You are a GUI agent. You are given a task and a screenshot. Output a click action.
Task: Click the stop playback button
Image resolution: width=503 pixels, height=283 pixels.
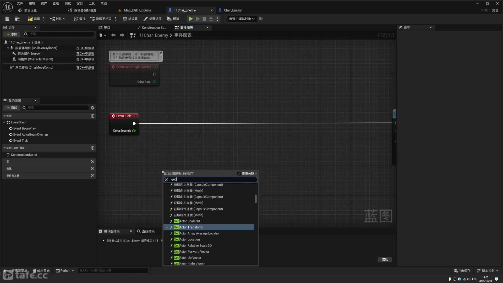click(204, 19)
